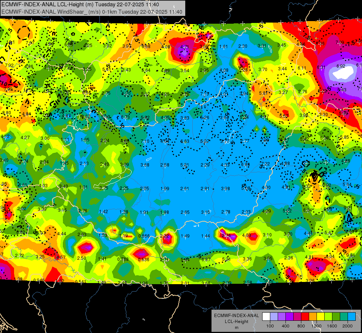Click the 3.09 wind shear value
The height and width of the screenshot is (333, 362).
[x=125, y=165]
